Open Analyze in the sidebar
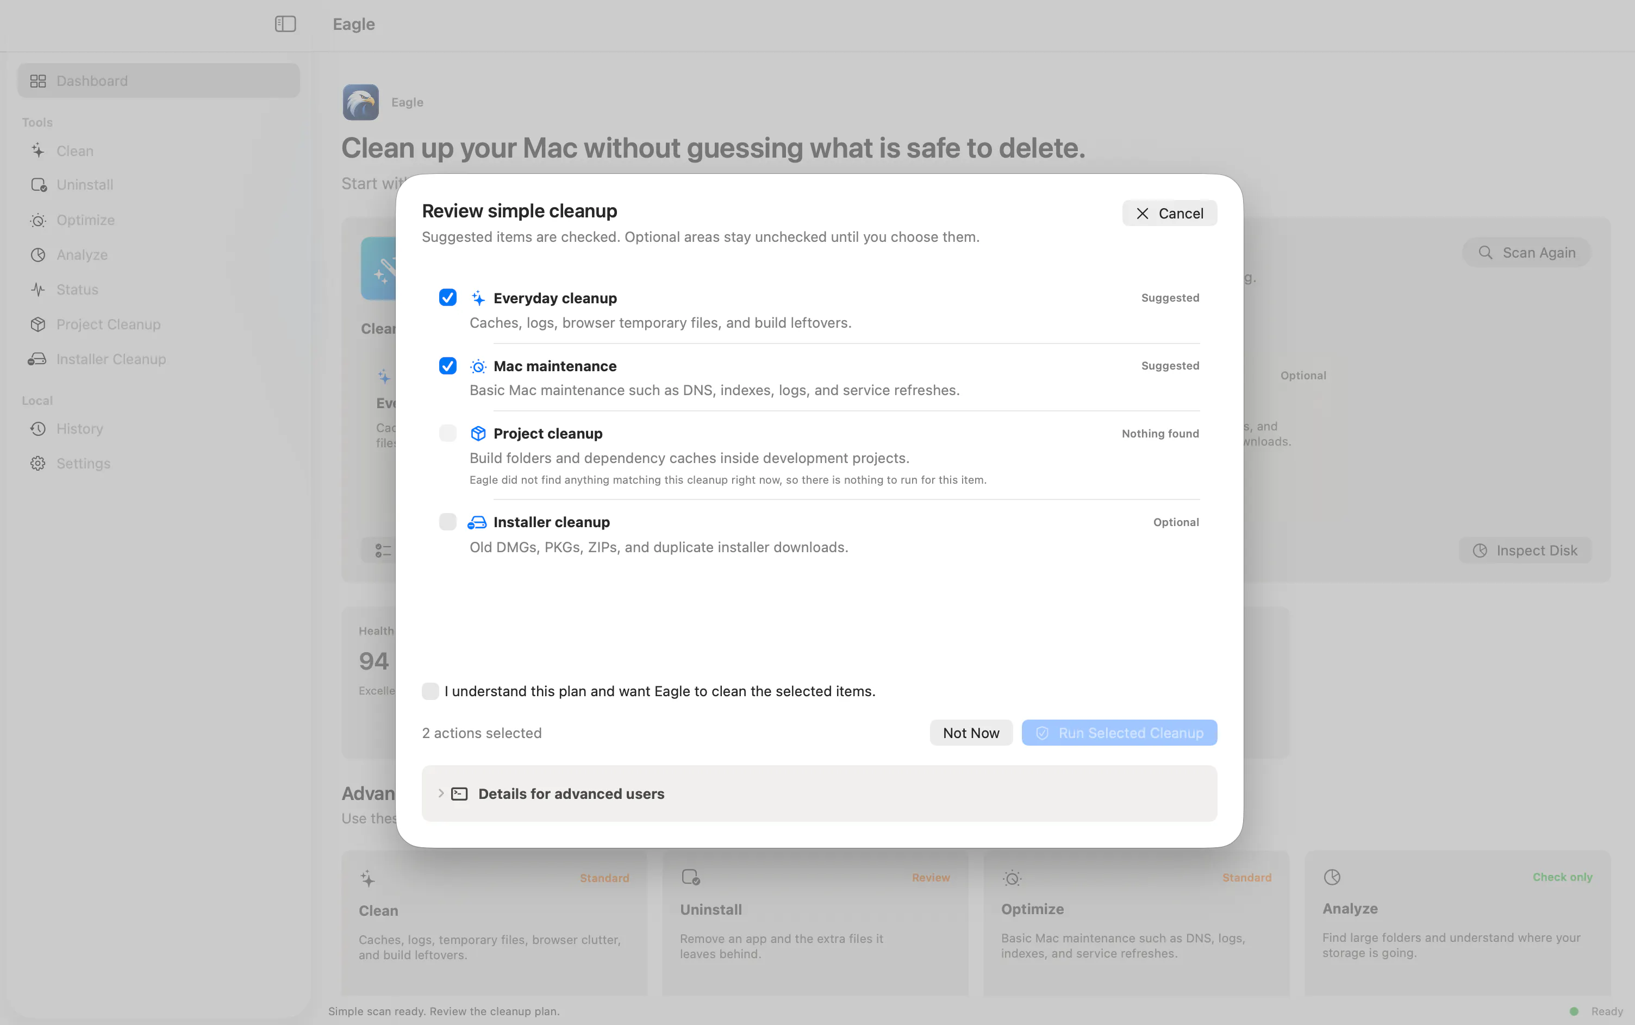Image resolution: width=1635 pixels, height=1025 pixels. (x=159, y=255)
